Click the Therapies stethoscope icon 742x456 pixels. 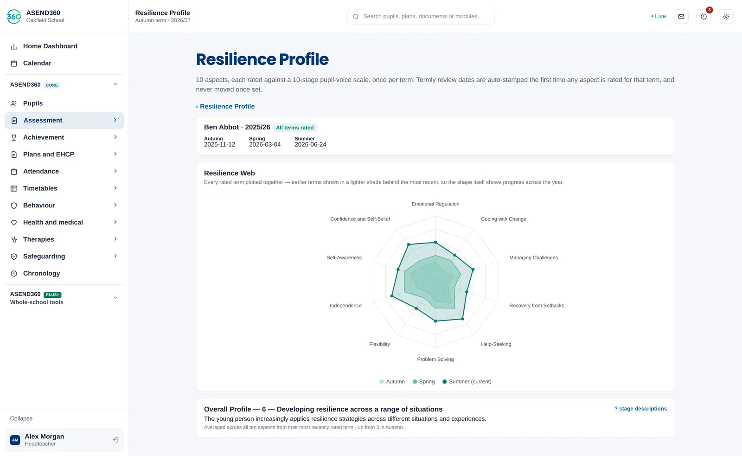tap(14, 240)
